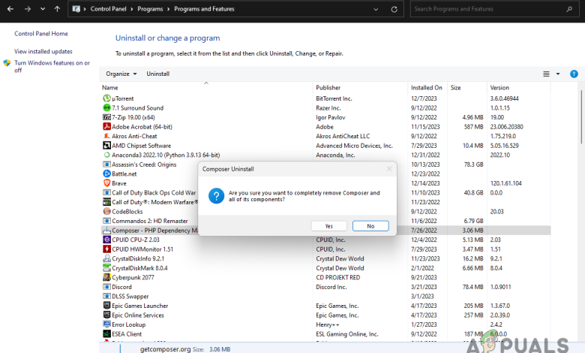Click the Discord app icon
Viewport: 585px width, 353px height.
coord(106,287)
